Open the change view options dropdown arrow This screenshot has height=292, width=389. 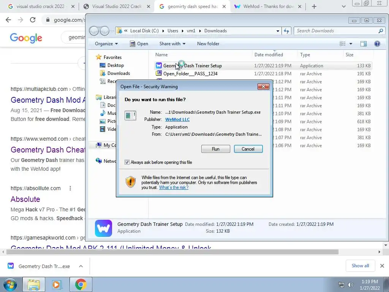click(x=351, y=44)
